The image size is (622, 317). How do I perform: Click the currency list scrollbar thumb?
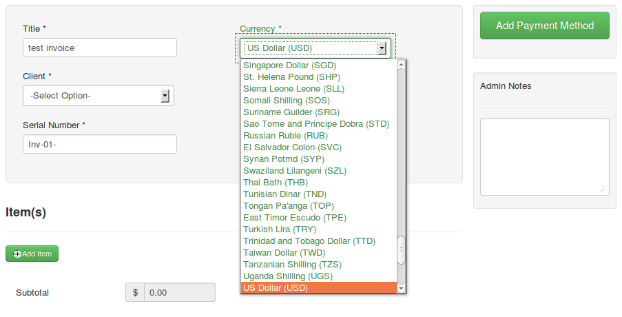click(402, 250)
